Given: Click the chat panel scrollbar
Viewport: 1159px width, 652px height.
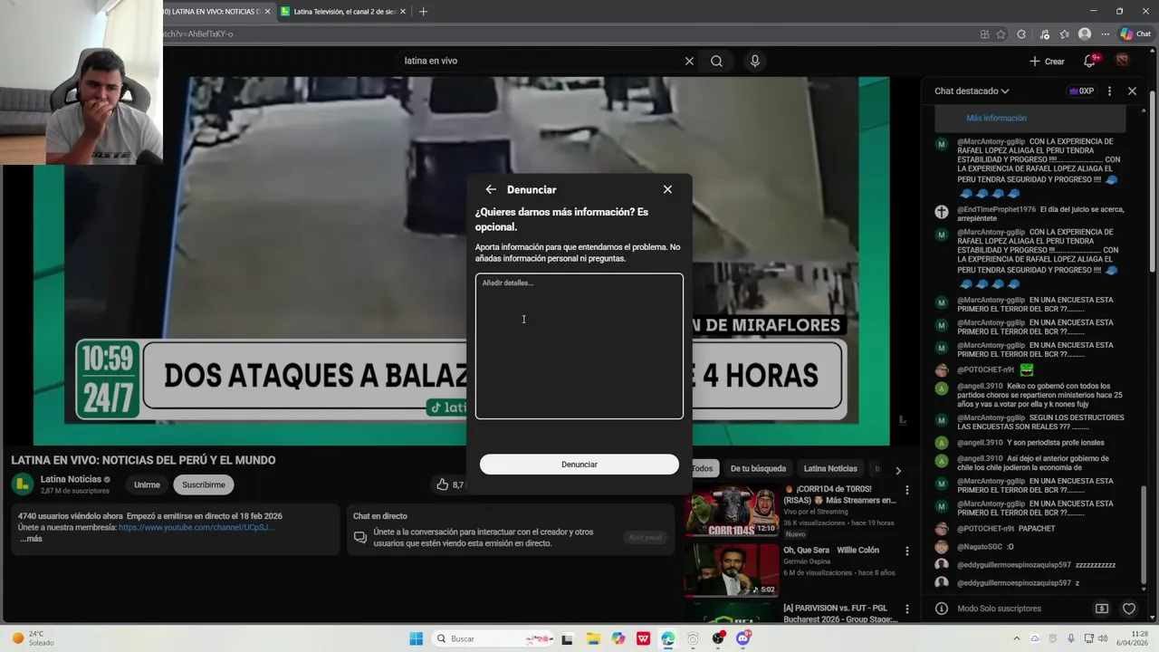Looking at the screenshot, I should click(x=1144, y=534).
